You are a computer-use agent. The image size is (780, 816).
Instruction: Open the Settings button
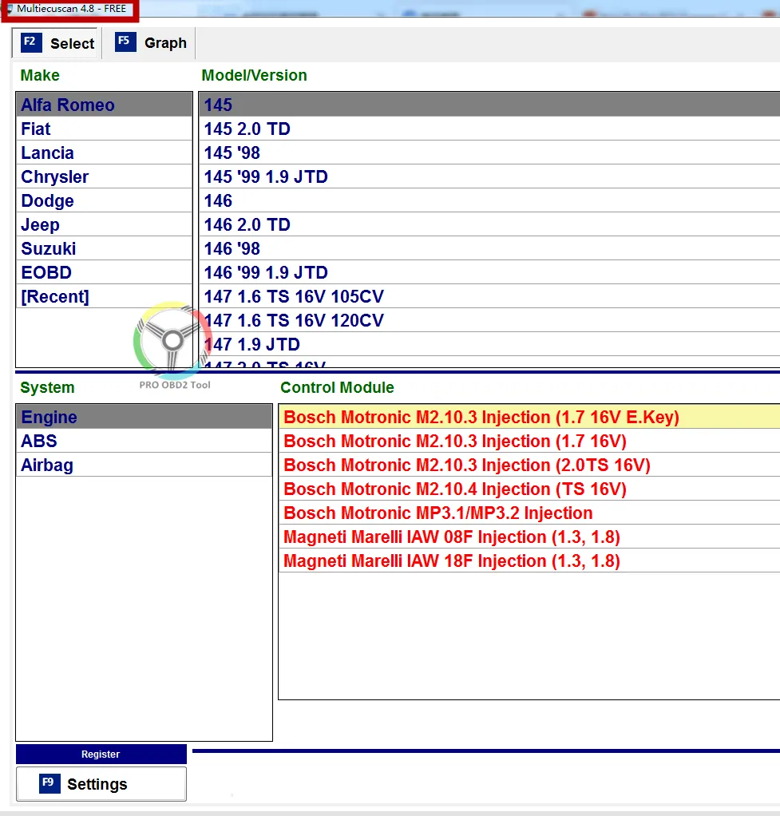[101, 784]
